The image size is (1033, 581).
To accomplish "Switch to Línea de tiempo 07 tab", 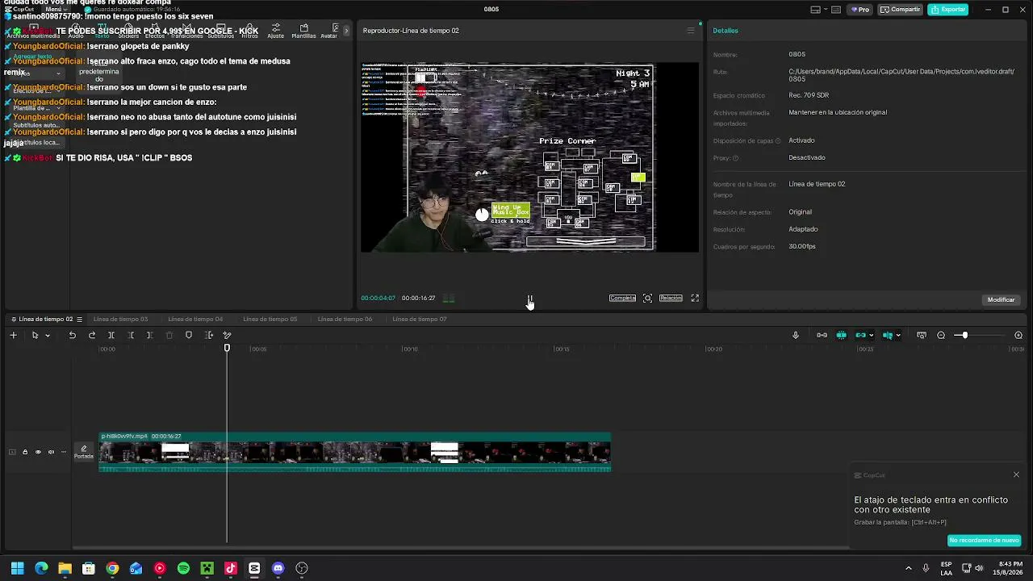I will pos(419,319).
